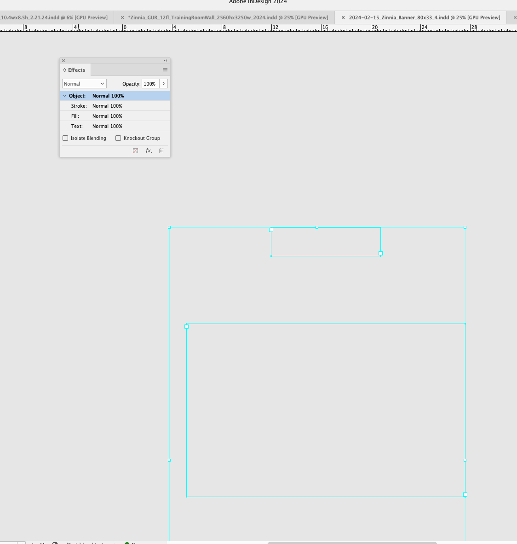Click inside the Opacity 100% field
This screenshot has height=544, width=517.
149,83
